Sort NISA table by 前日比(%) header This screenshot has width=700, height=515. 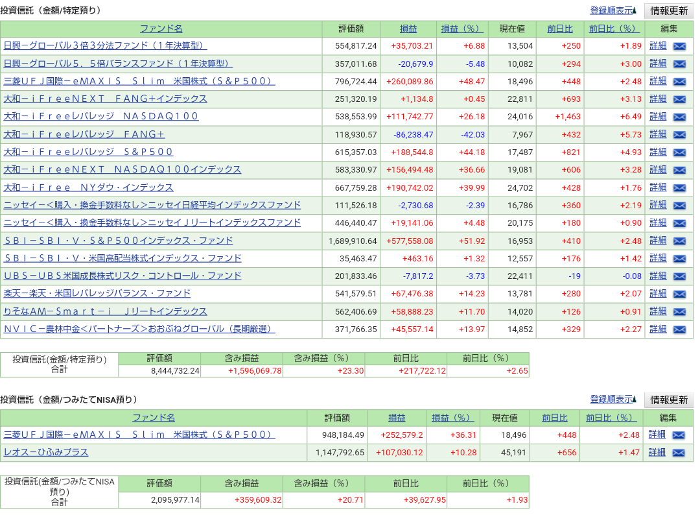(611, 418)
